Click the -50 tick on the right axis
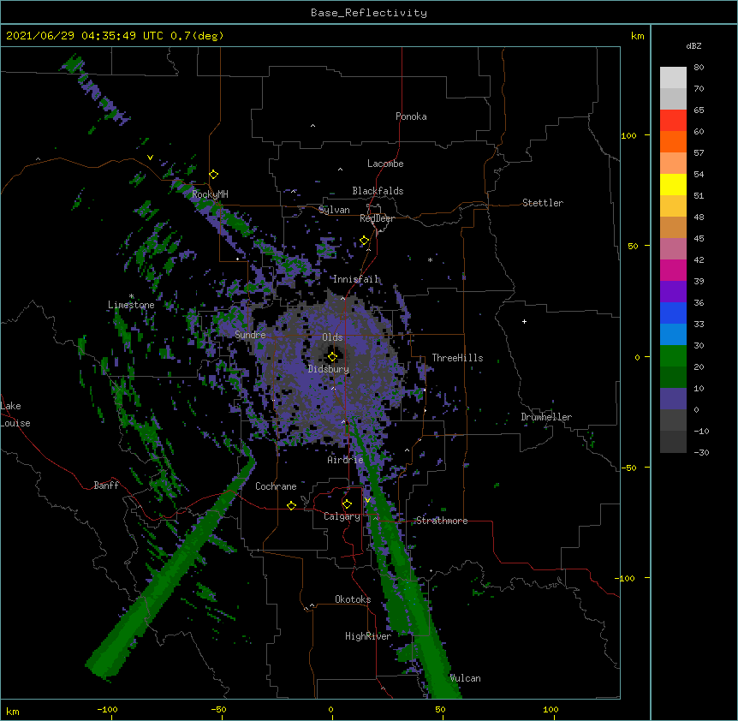The width and height of the screenshot is (738, 721). (x=628, y=468)
